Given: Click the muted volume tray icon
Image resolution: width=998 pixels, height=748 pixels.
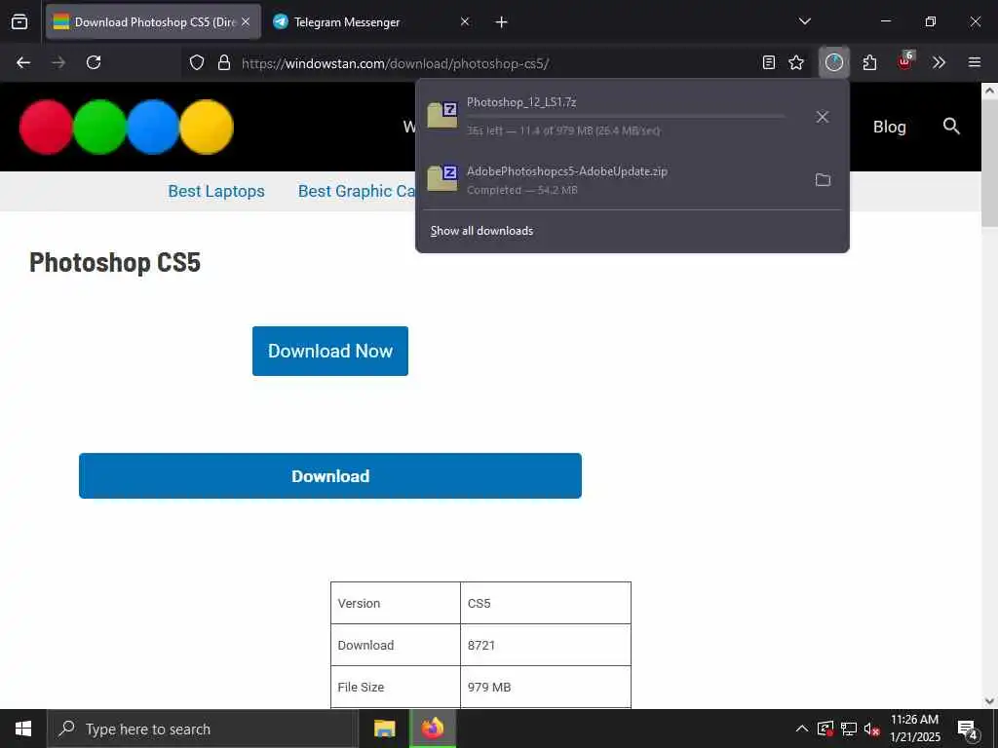Looking at the screenshot, I should 872,729.
